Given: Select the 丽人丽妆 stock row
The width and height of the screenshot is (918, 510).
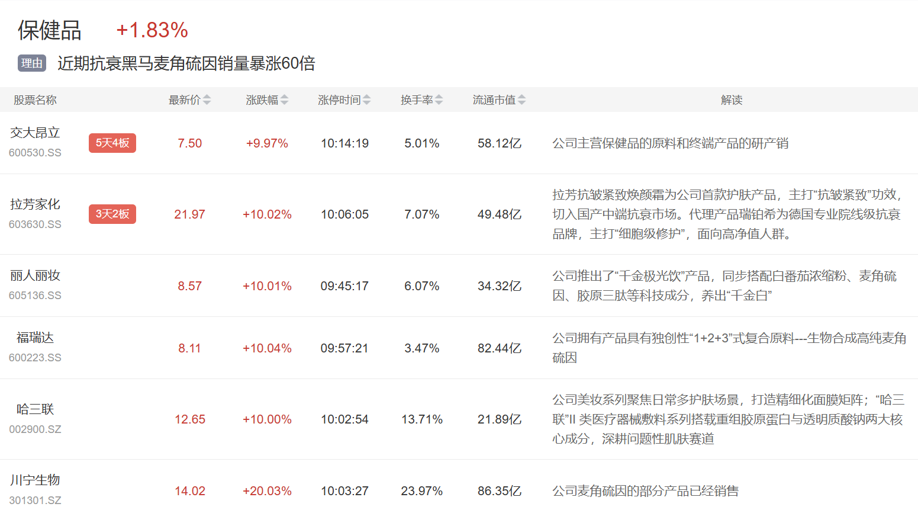Looking at the screenshot, I should point(35,275).
